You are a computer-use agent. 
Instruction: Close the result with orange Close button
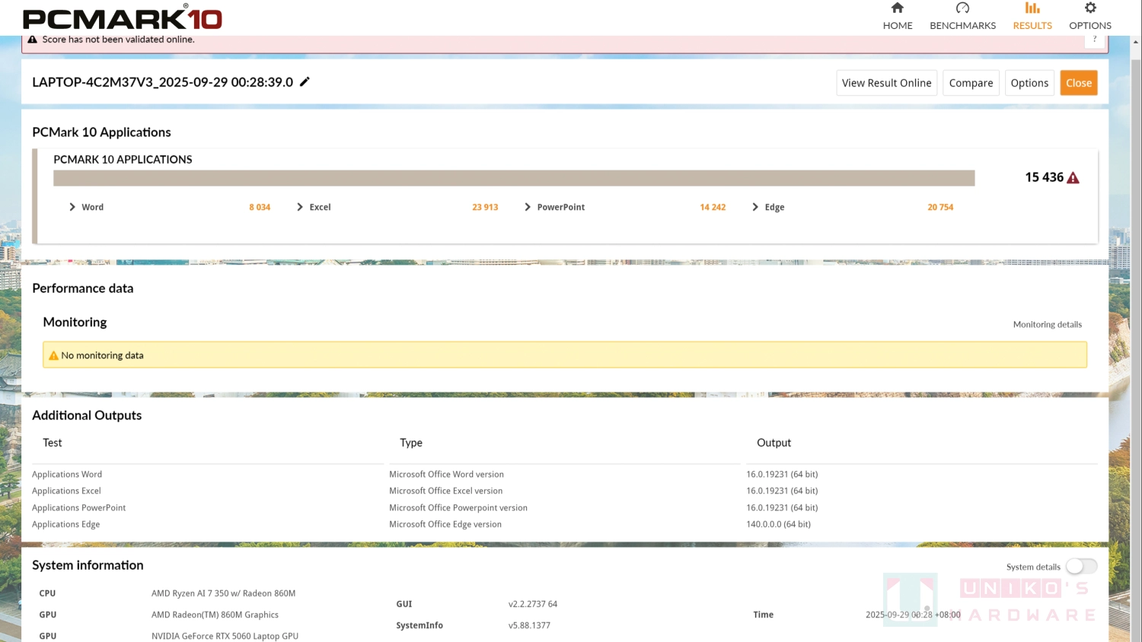1079,83
